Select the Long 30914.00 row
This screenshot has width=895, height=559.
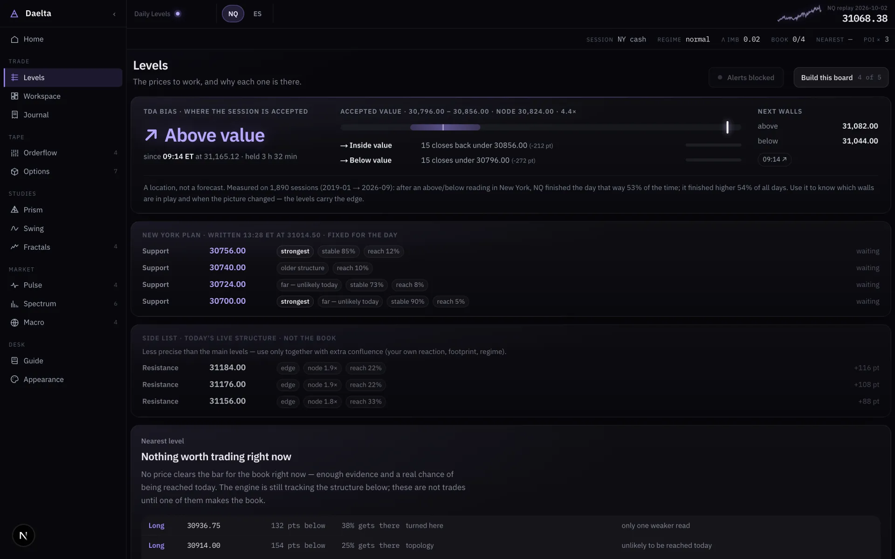(510, 545)
